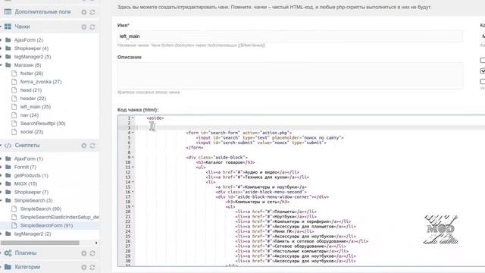
Task: Fold code at line 9 aside-block div
Action: 133,157
